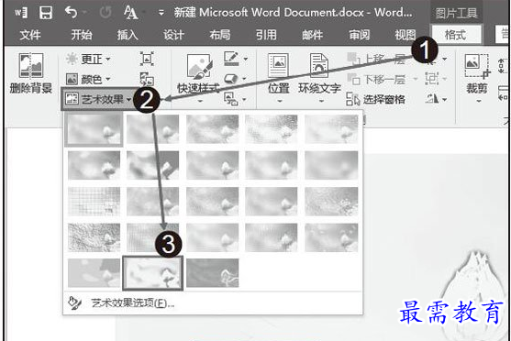Switch to the 插入 tab
The height and width of the screenshot is (341, 511).
pos(128,35)
